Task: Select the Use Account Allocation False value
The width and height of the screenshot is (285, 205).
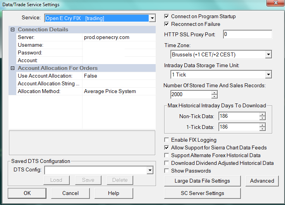Action: coord(119,76)
